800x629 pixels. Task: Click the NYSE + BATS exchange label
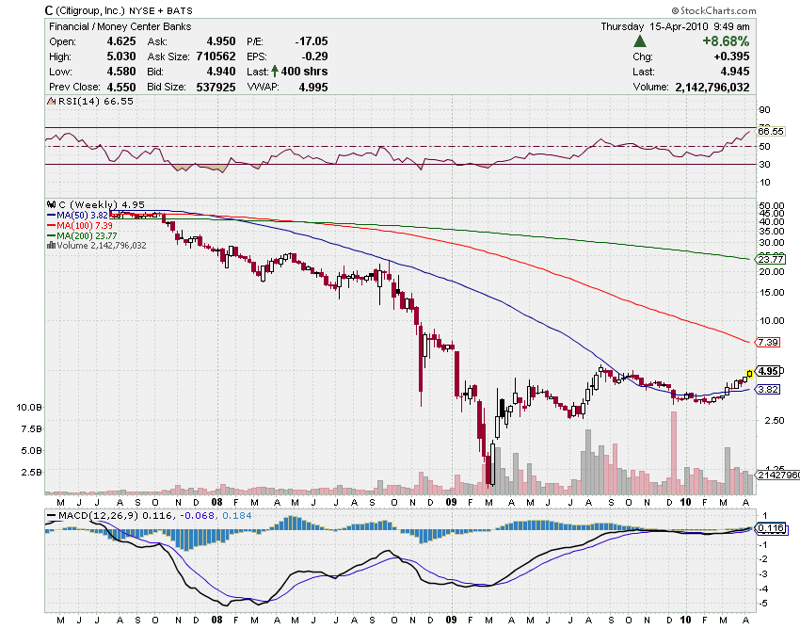161,10
